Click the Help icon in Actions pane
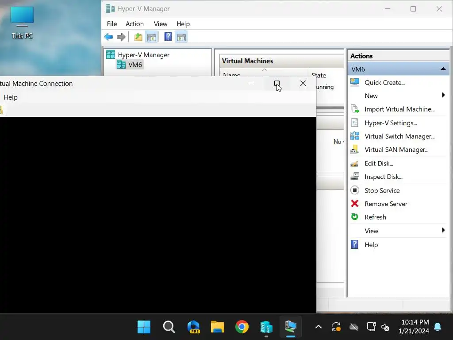 coord(355,244)
